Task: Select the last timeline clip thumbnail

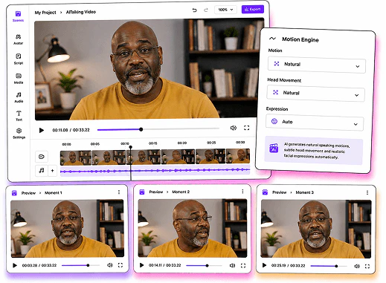Action: tap(238, 156)
